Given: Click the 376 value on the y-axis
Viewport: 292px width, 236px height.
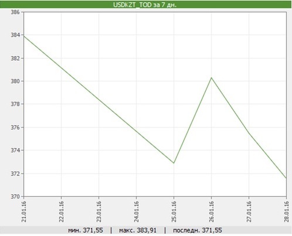Looking at the screenshot, I should click(15, 127).
